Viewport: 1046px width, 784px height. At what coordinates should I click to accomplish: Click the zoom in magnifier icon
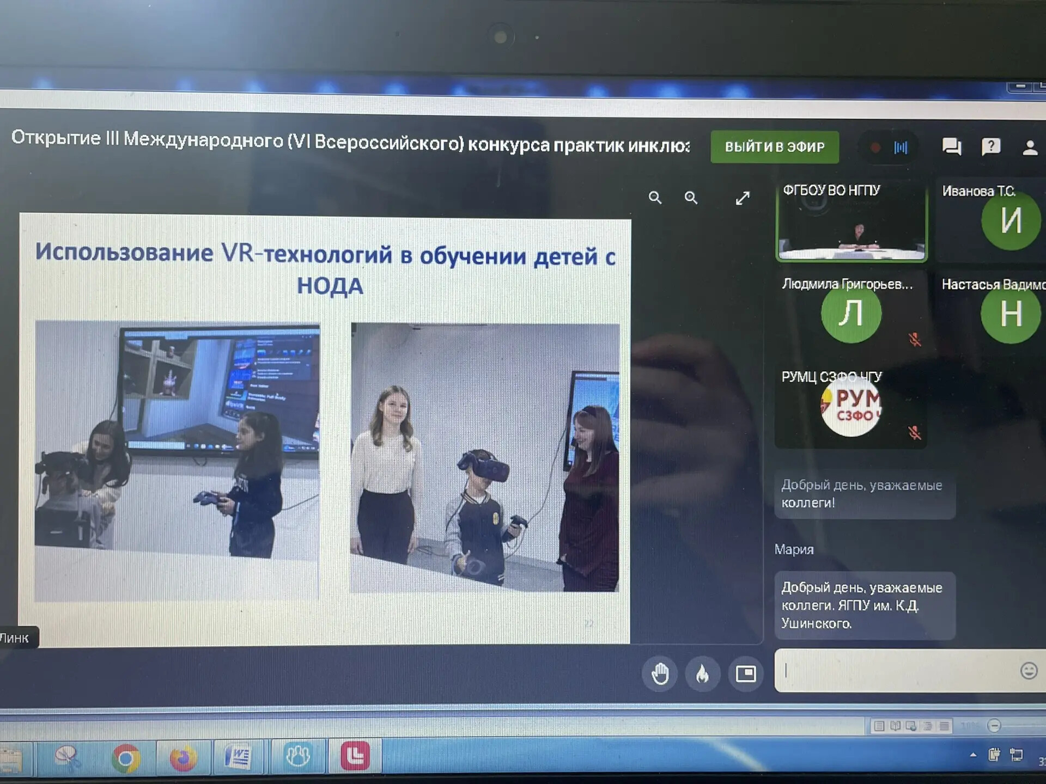click(x=691, y=198)
